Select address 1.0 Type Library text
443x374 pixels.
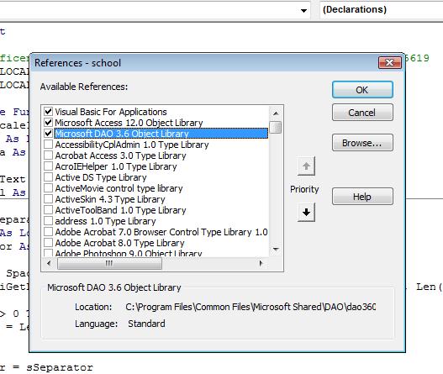(x=105, y=221)
